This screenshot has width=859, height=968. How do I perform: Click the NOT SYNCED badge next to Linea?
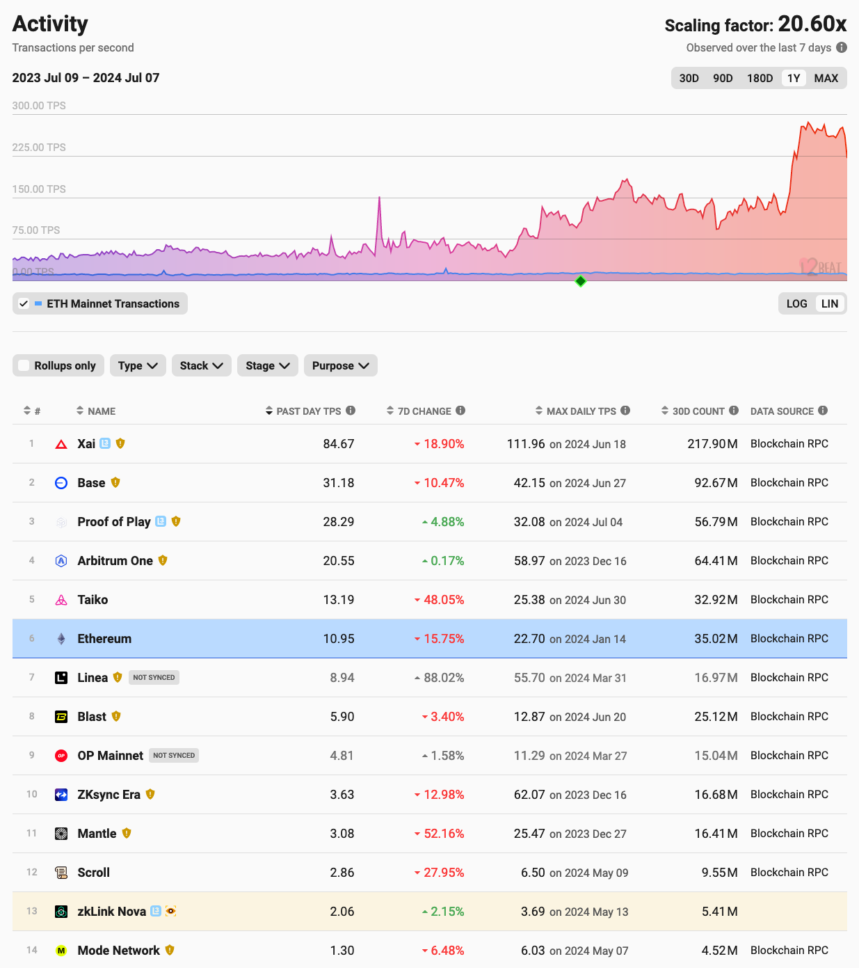coord(154,677)
